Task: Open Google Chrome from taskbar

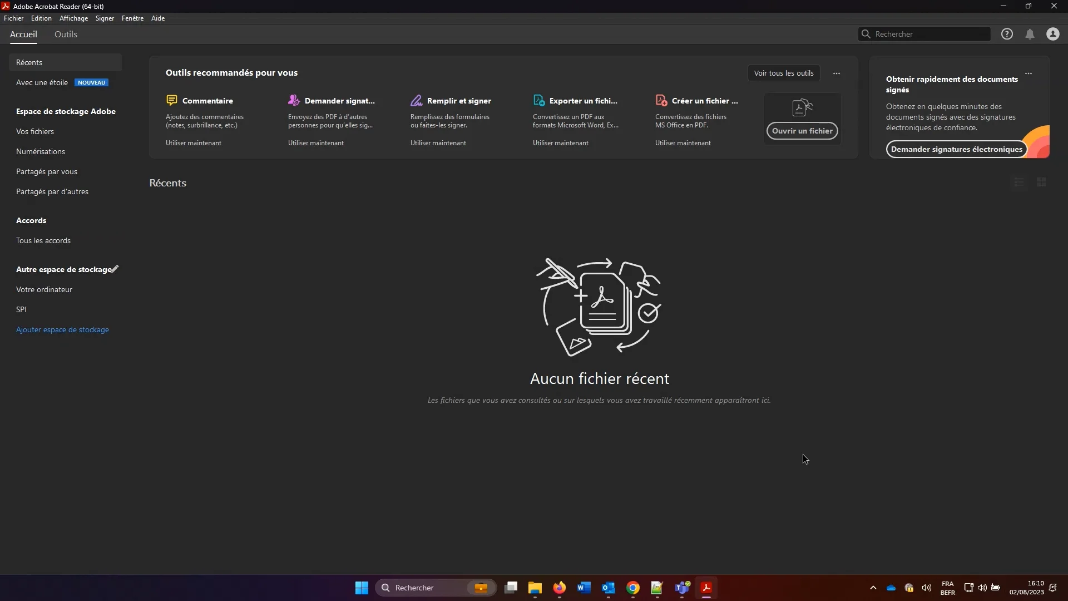Action: pyautogui.click(x=633, y=588)
